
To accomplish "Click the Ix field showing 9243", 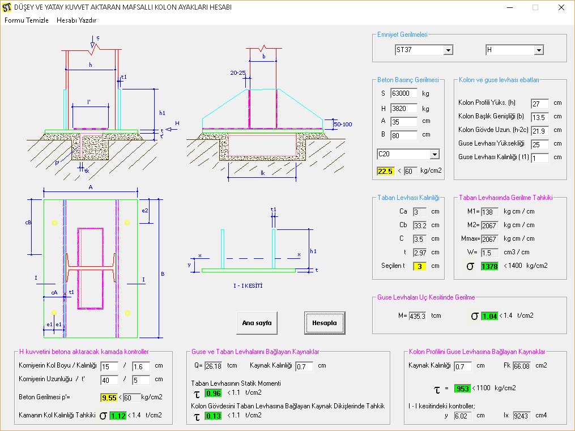I will [521, 416].
